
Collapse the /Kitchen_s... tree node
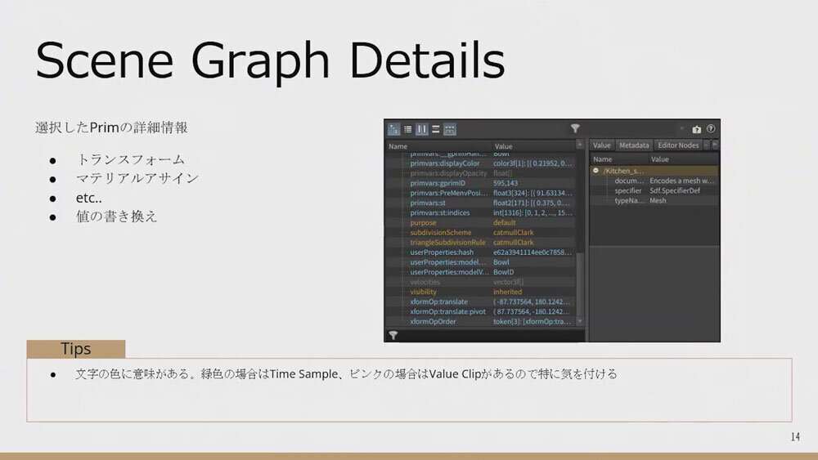[596, 171]
